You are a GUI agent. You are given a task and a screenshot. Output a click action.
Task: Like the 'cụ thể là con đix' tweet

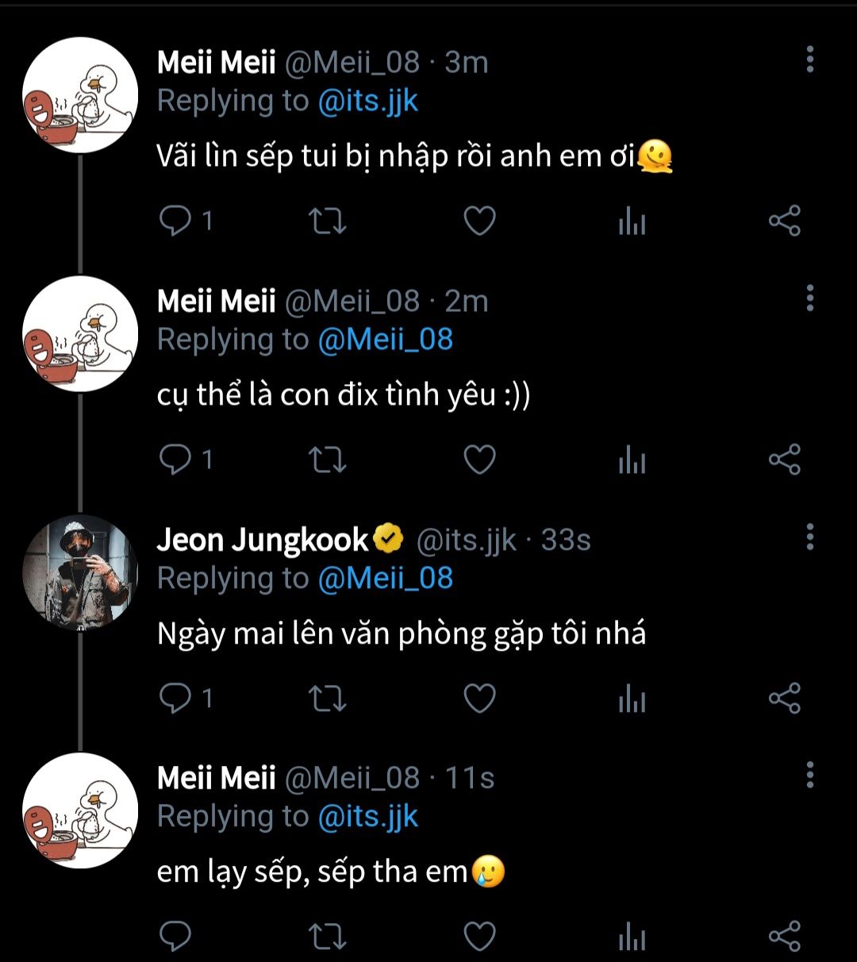click(479, 460)
